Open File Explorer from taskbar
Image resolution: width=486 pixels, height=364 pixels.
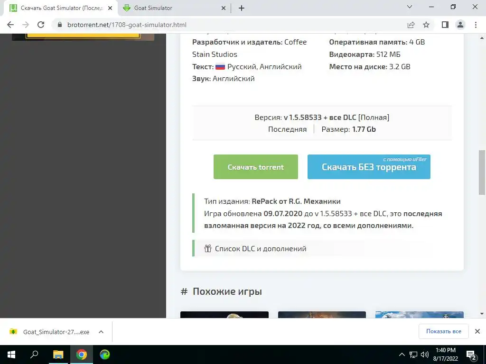point(58,355)
